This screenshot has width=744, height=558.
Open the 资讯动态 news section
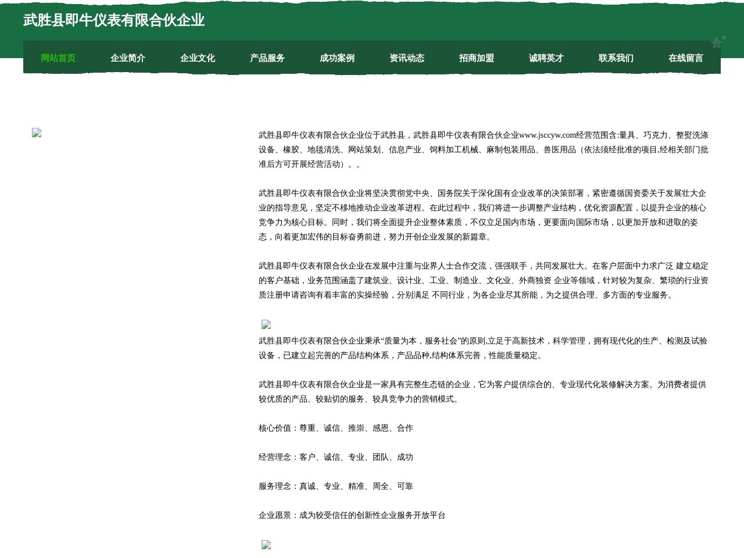click(406, 58)
